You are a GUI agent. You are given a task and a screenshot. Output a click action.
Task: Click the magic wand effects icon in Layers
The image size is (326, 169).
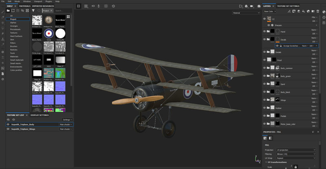click(289, 11)
